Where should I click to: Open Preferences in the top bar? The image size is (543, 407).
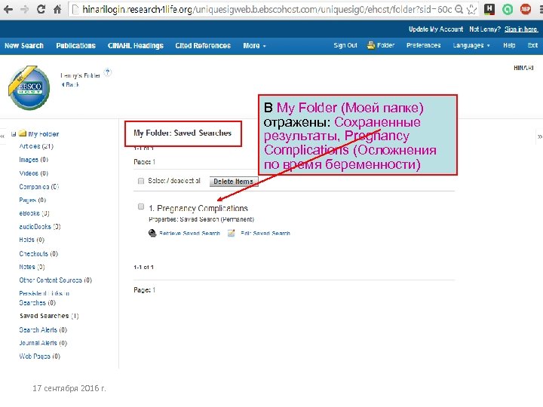click(x=424, y=45)
